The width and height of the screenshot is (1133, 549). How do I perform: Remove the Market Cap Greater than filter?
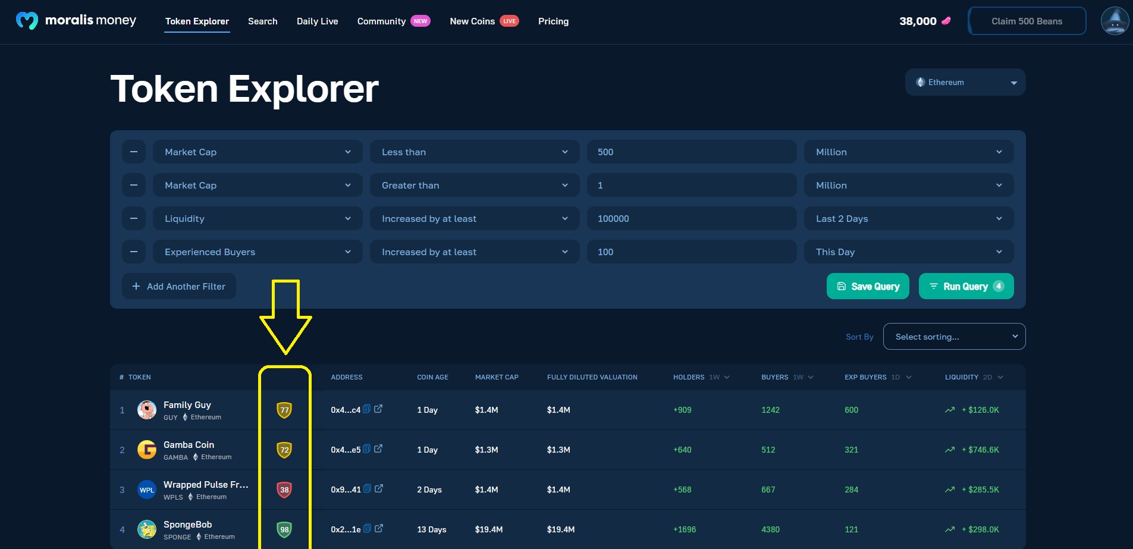[x=134, y=185]
